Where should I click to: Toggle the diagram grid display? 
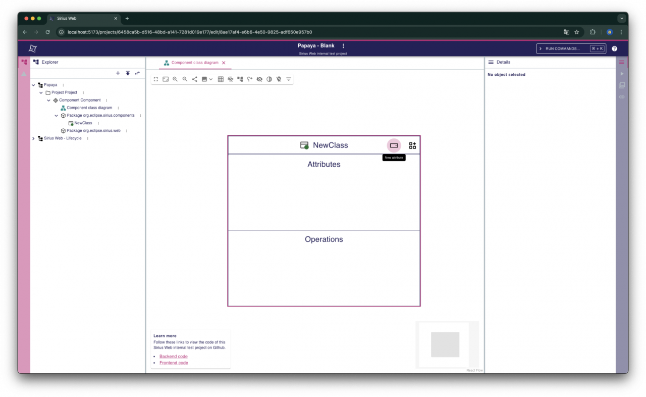221,79
